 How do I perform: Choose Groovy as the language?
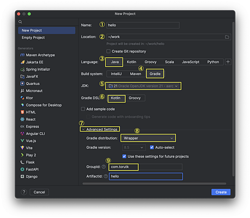pyautogui.click(x=151, y=62)
